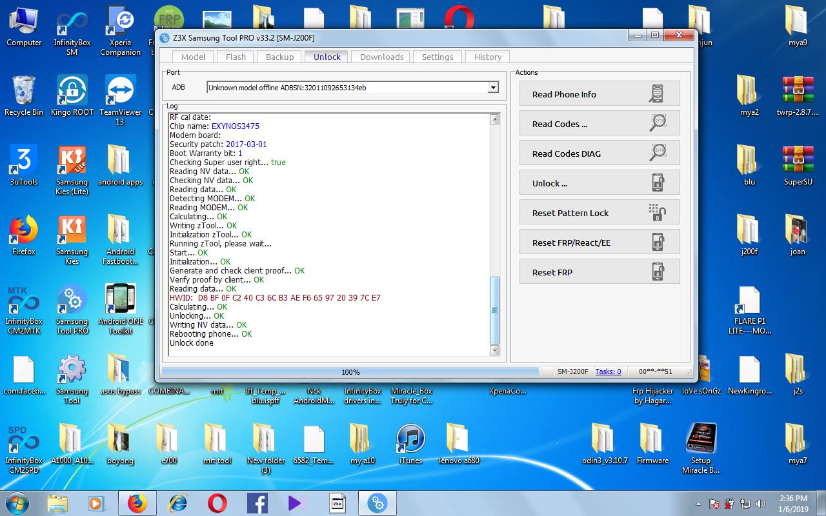Open Setup Miracle Box desktop icon
Image resolution: width=826 pixels, height=516 pixels.
point(701,448)
